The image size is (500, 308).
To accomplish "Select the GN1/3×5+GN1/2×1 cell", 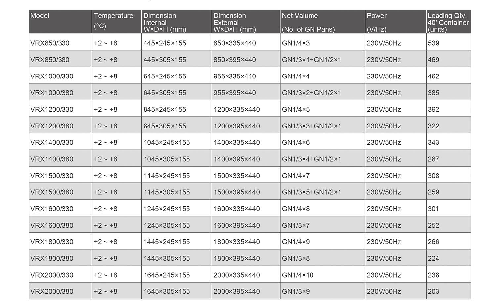I will click(x=311, y=192).
